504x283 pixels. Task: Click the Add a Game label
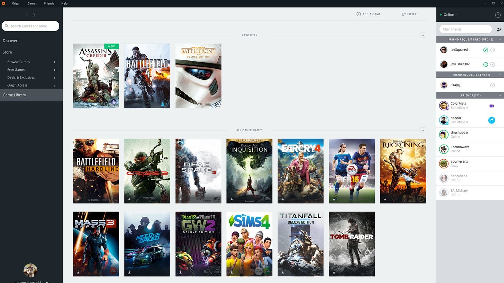coord(372,14)
